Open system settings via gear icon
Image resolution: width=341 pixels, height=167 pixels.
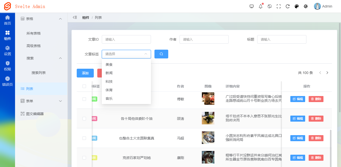(306, 6)
